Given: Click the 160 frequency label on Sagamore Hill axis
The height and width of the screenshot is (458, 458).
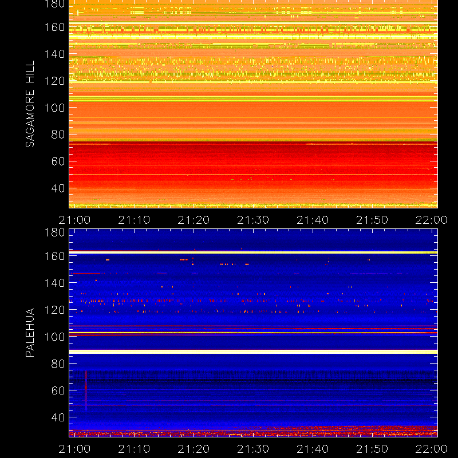Looking at the screenshot, I should coord(54,27).
